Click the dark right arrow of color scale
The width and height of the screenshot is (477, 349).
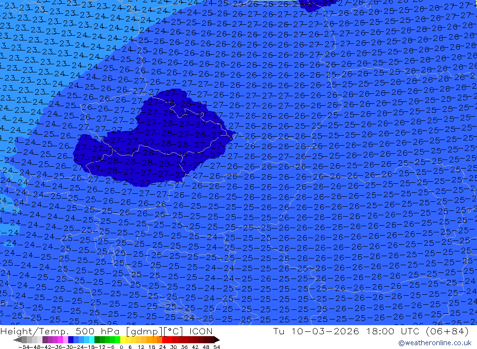click(217, 339)
